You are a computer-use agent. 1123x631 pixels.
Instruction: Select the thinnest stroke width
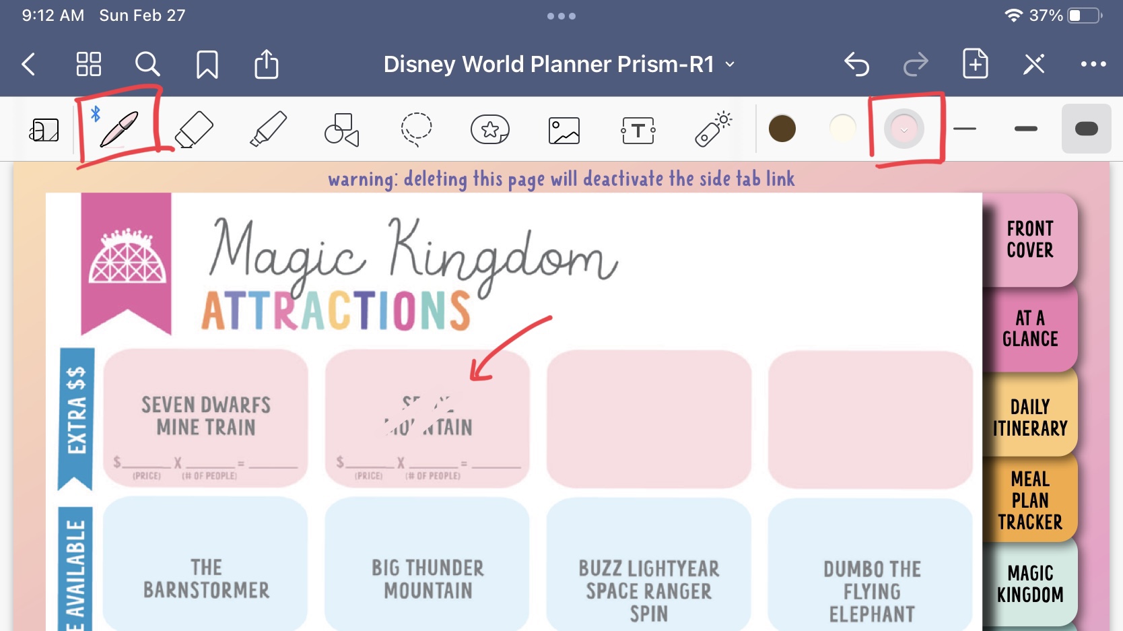(965, 129)
